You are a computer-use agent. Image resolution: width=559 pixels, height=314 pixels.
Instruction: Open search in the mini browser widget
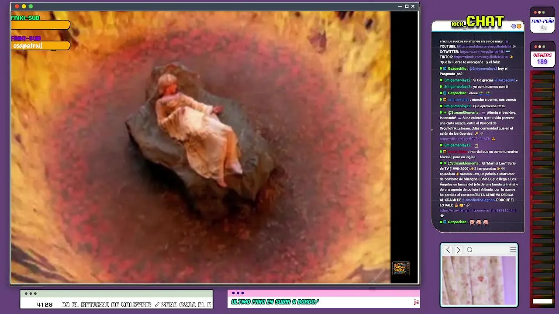[470, 250]
